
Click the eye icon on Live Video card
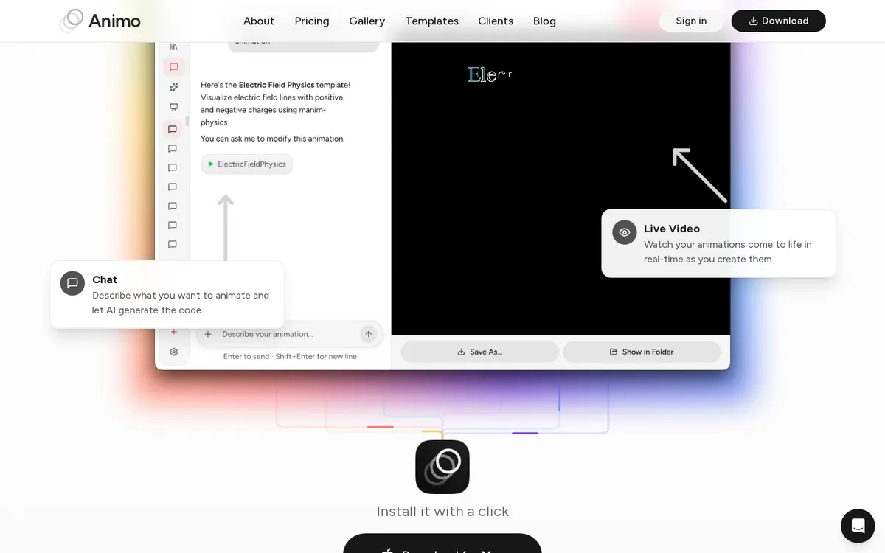click(x=625, y=232)
